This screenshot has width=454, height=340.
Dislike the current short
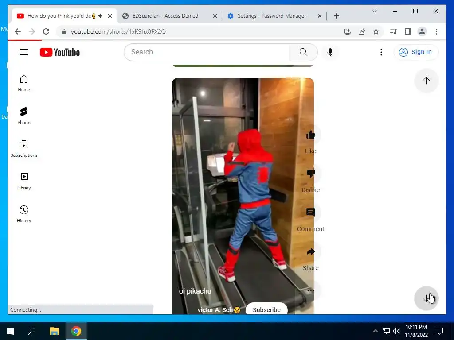tap(310, 174)
